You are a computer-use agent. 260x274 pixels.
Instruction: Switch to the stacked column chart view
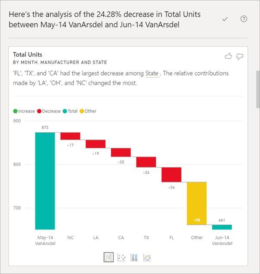click(x=135, y=257)
